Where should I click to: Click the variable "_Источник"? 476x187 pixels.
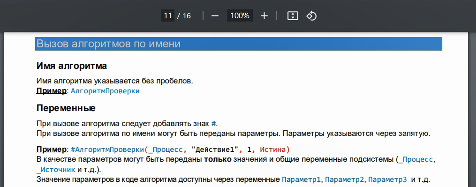click(55, 169)
